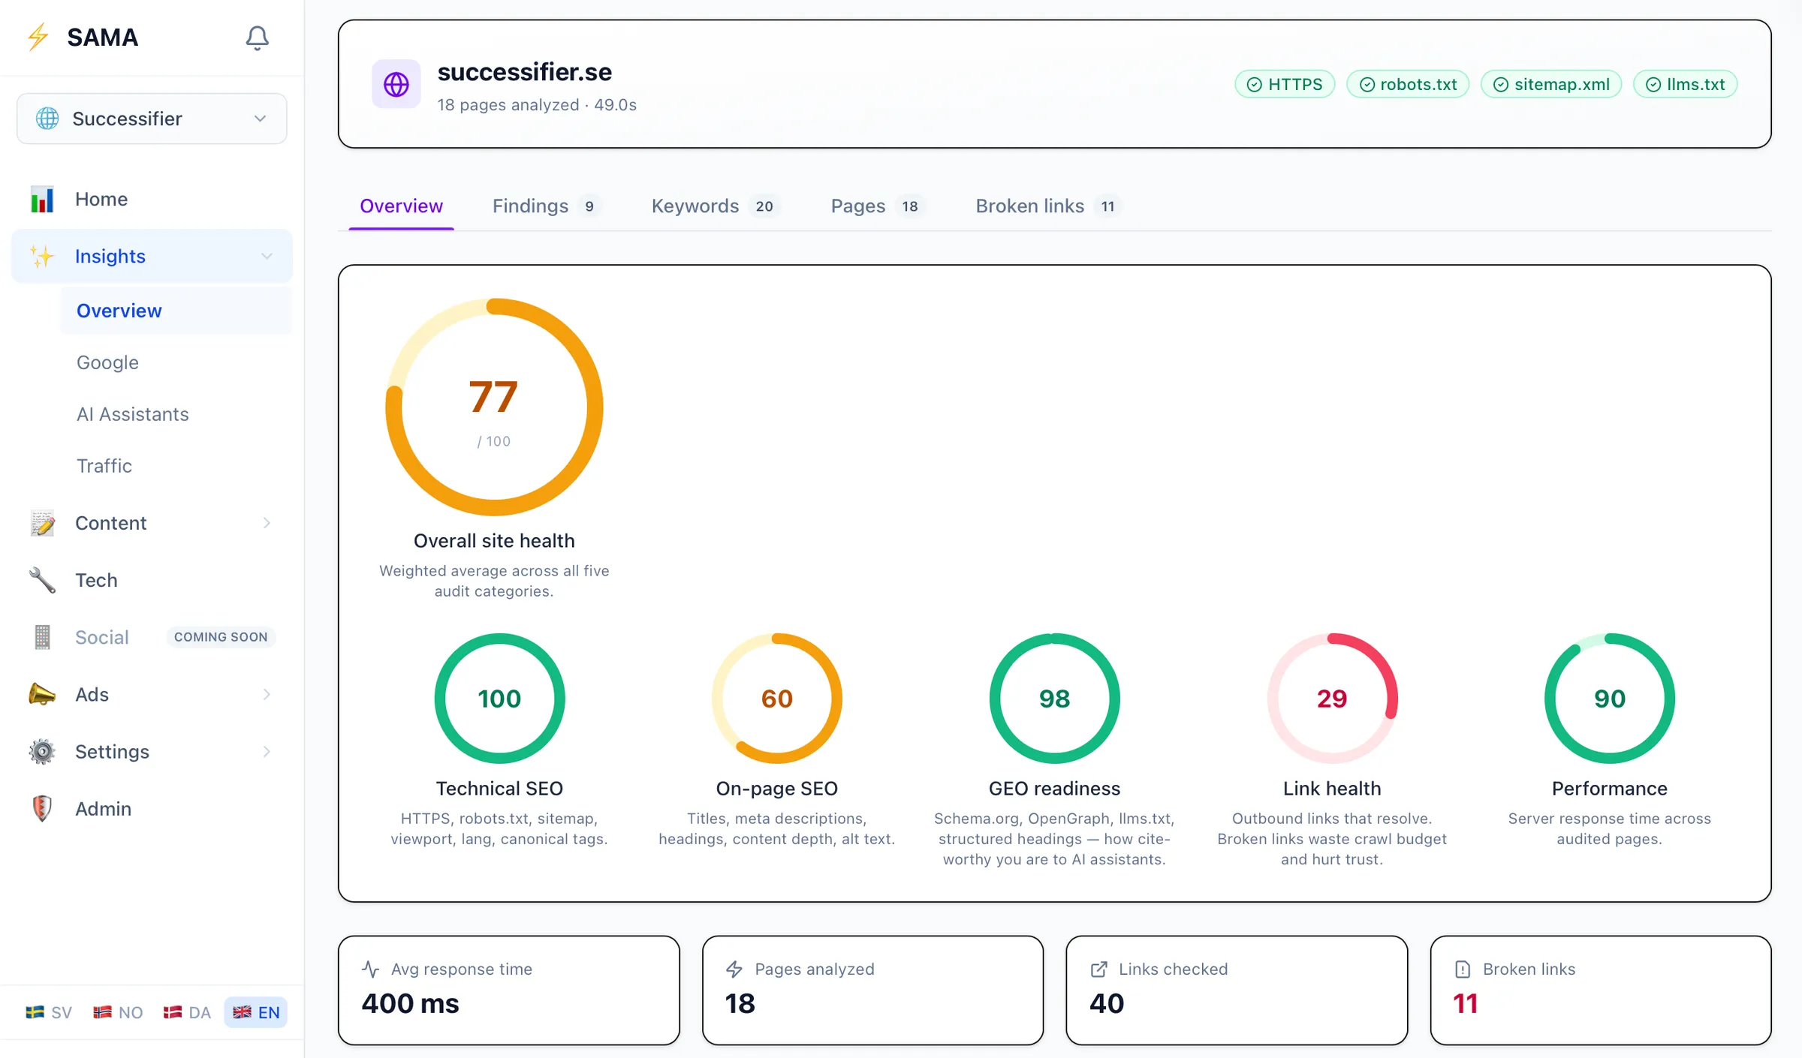Open AI Assistants in sidebar

pos(132,414)
